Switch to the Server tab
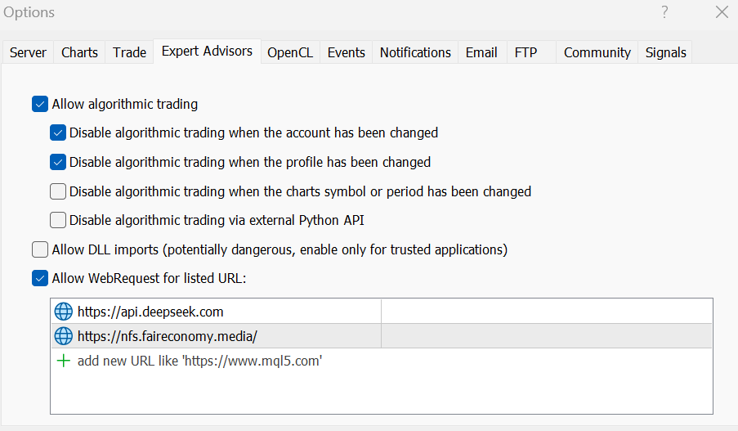Image resolution: width=738 pixels, height=431 pixels. (28, 52)
